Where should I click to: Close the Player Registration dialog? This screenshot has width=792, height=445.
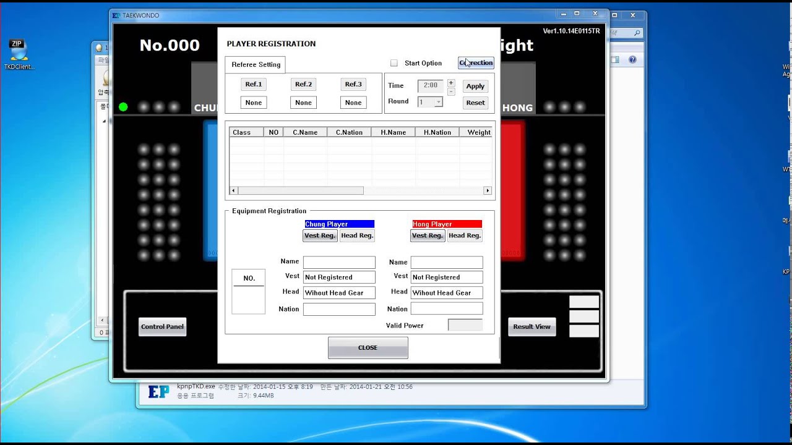(368, 348)
